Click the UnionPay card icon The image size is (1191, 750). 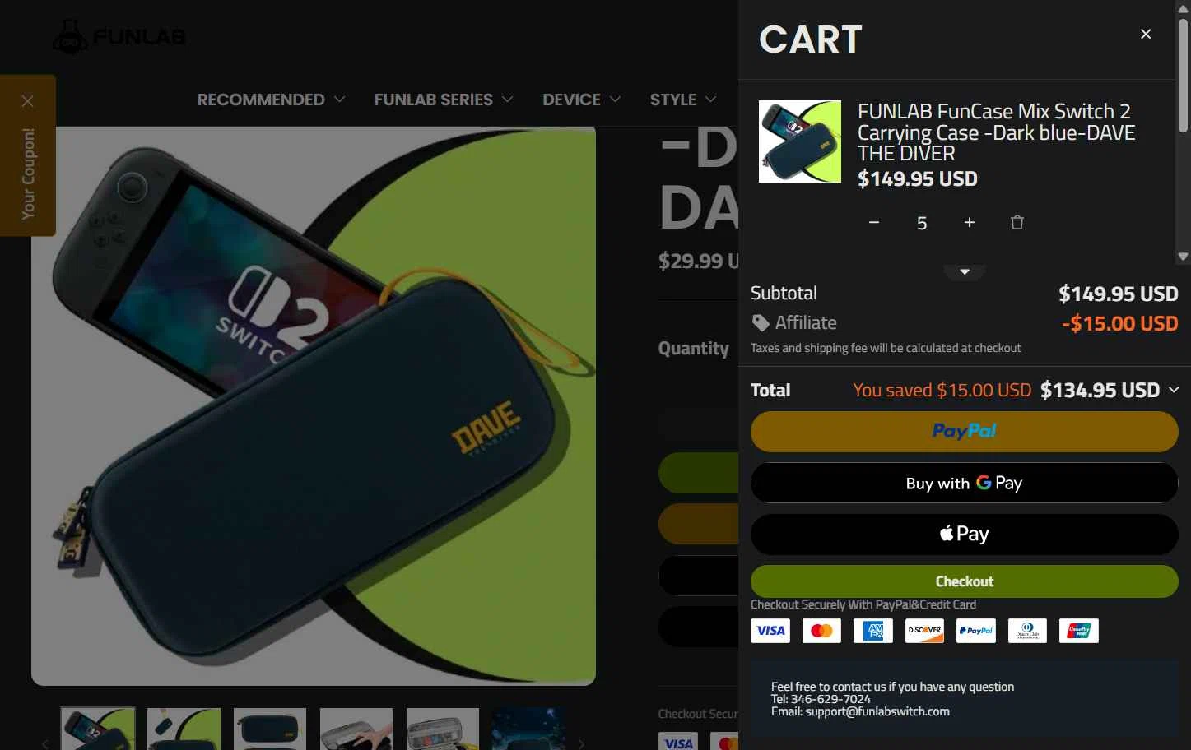coord(1079,631)
